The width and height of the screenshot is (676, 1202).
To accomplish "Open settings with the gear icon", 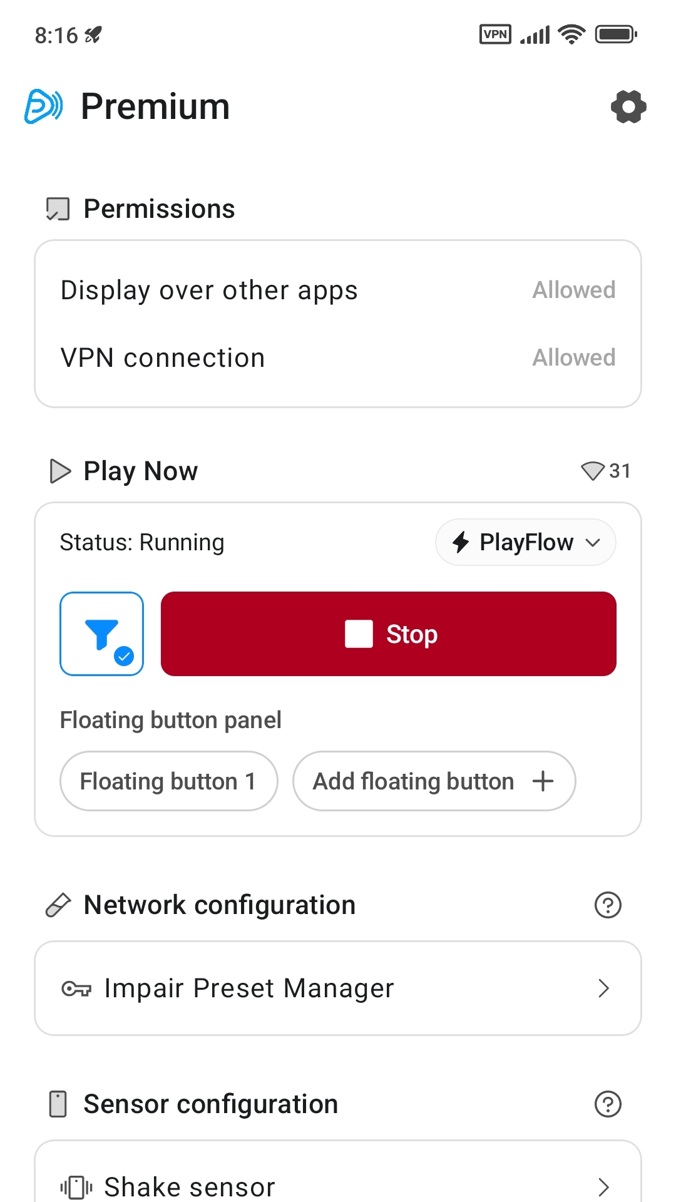I will [x=628, y=106].
